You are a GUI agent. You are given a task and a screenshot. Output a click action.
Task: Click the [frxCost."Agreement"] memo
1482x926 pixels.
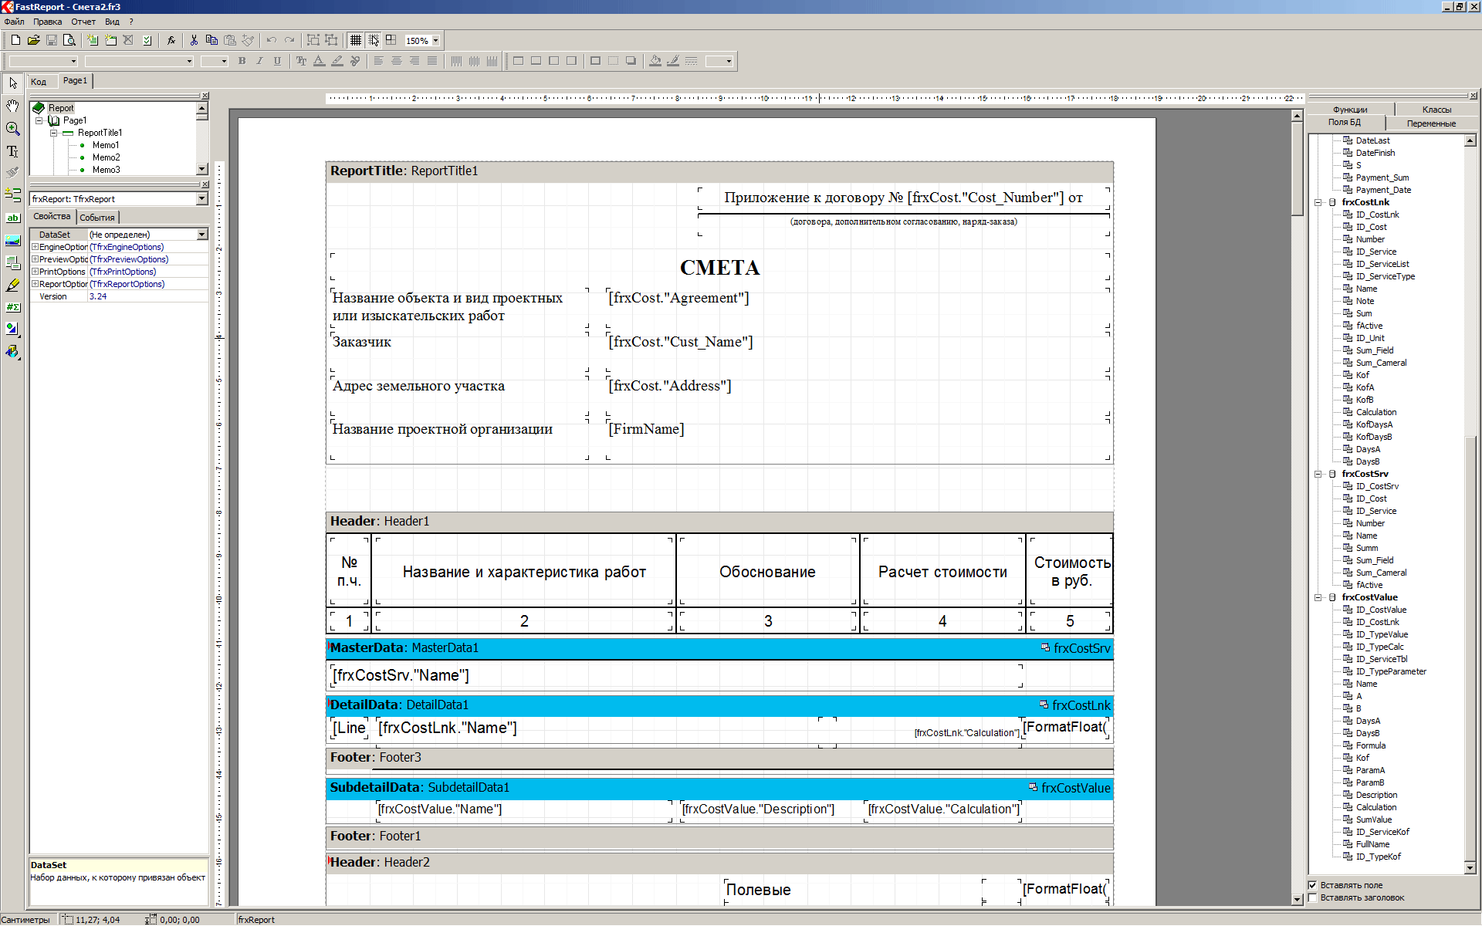pyautogui.click(x=857, y=309)
